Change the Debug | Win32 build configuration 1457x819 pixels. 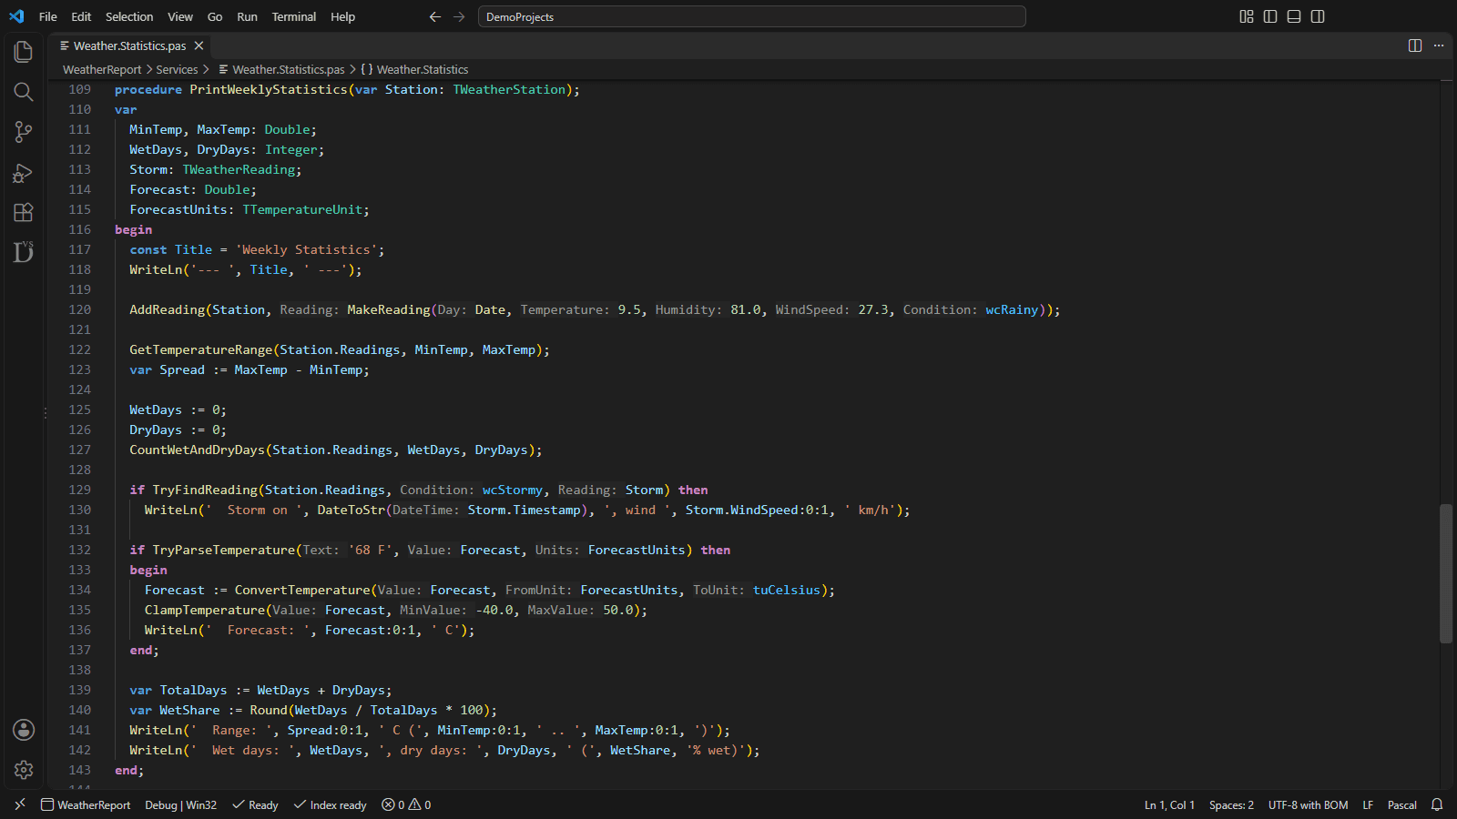(180, 804)
